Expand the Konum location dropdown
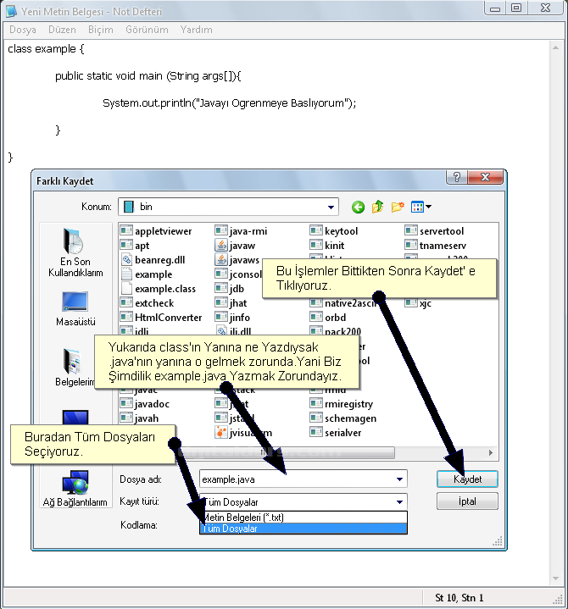The height and width of the screenshot is (609, 568). (x=331, y=207)
